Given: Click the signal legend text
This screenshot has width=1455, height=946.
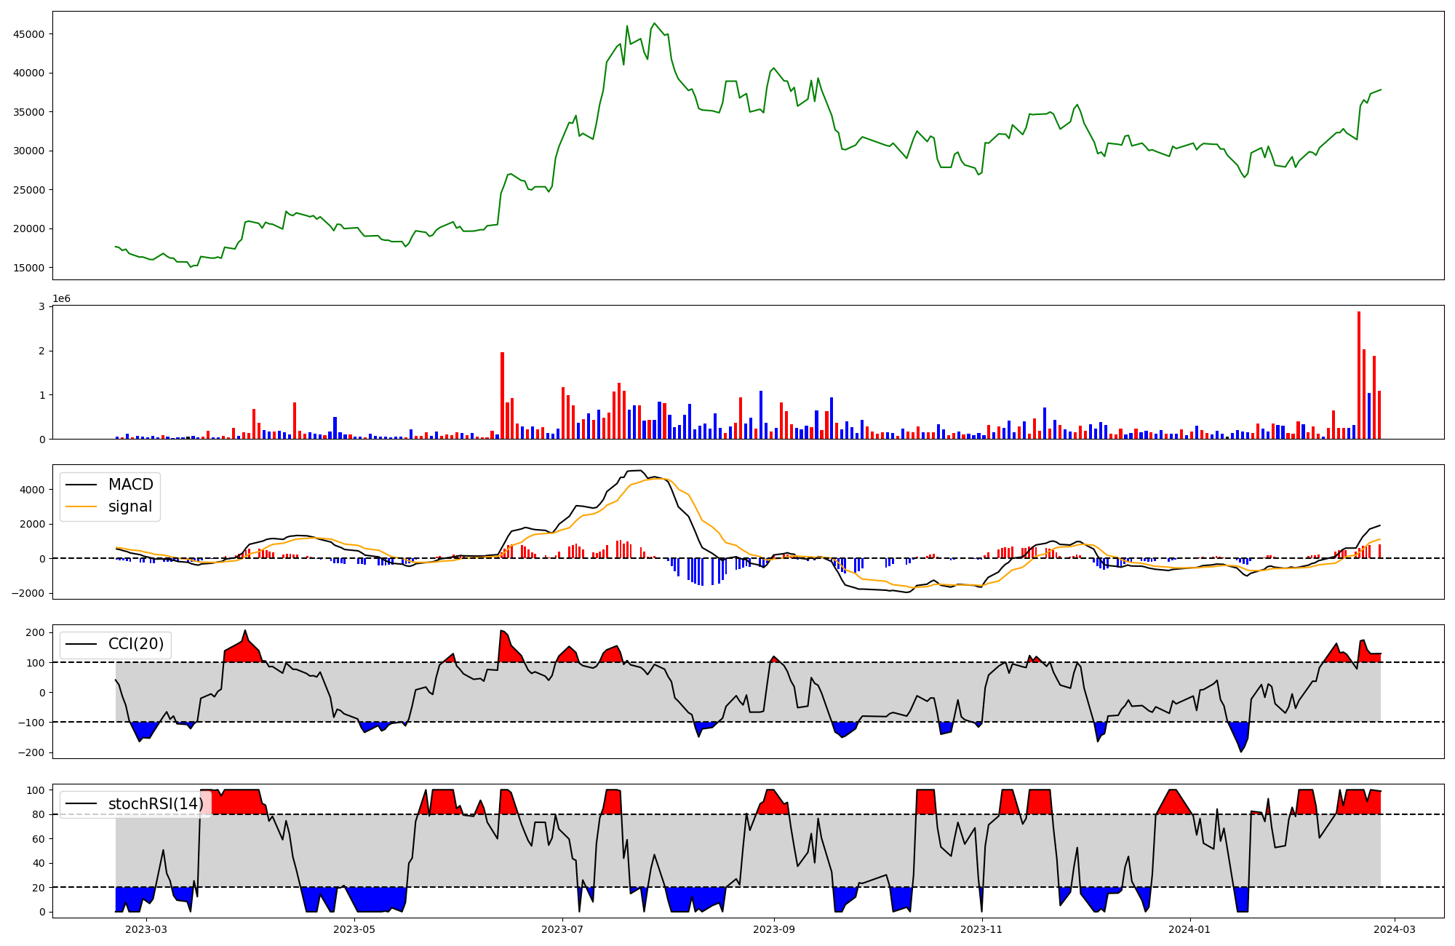Looking at the screenshot, I should tap(130, 506).
